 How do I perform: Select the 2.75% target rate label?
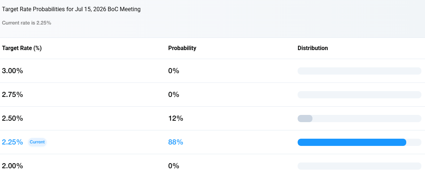pyautogui.click(x=13, y=95)
